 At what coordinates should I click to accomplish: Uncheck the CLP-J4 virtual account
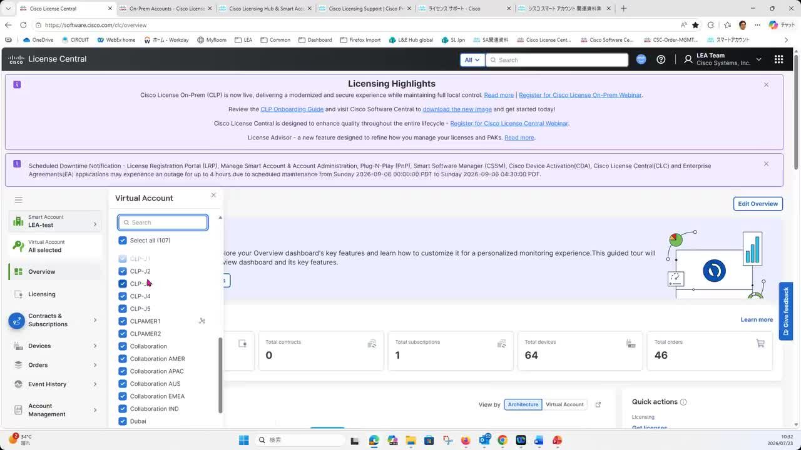(x=123, y=296)
